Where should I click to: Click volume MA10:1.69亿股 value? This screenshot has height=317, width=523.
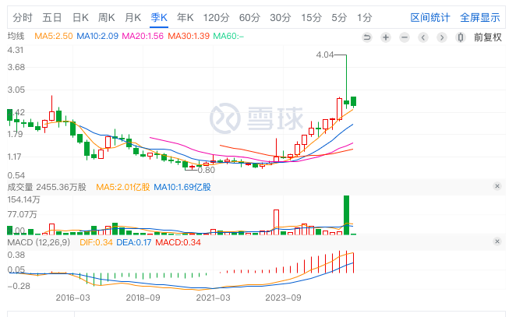point(182,187)
